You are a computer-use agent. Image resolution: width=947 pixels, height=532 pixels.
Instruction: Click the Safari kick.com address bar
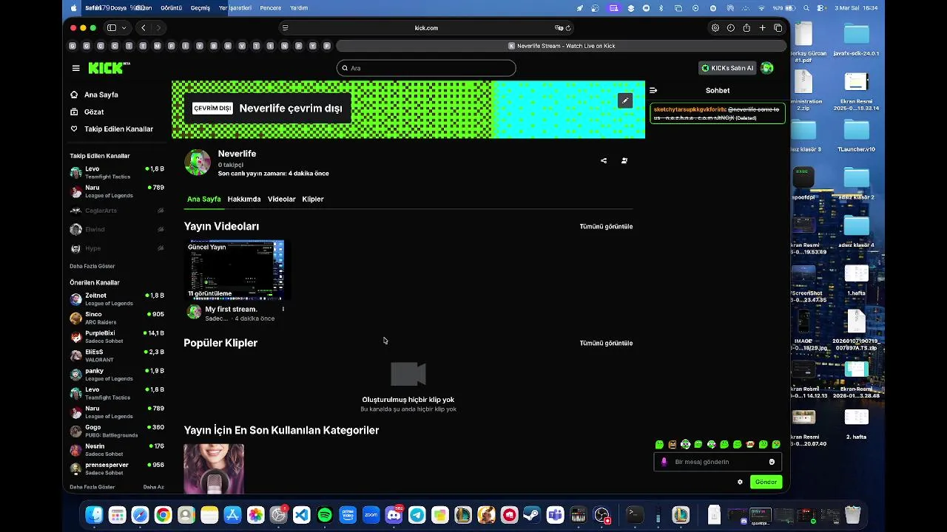[x=426, y=28]
